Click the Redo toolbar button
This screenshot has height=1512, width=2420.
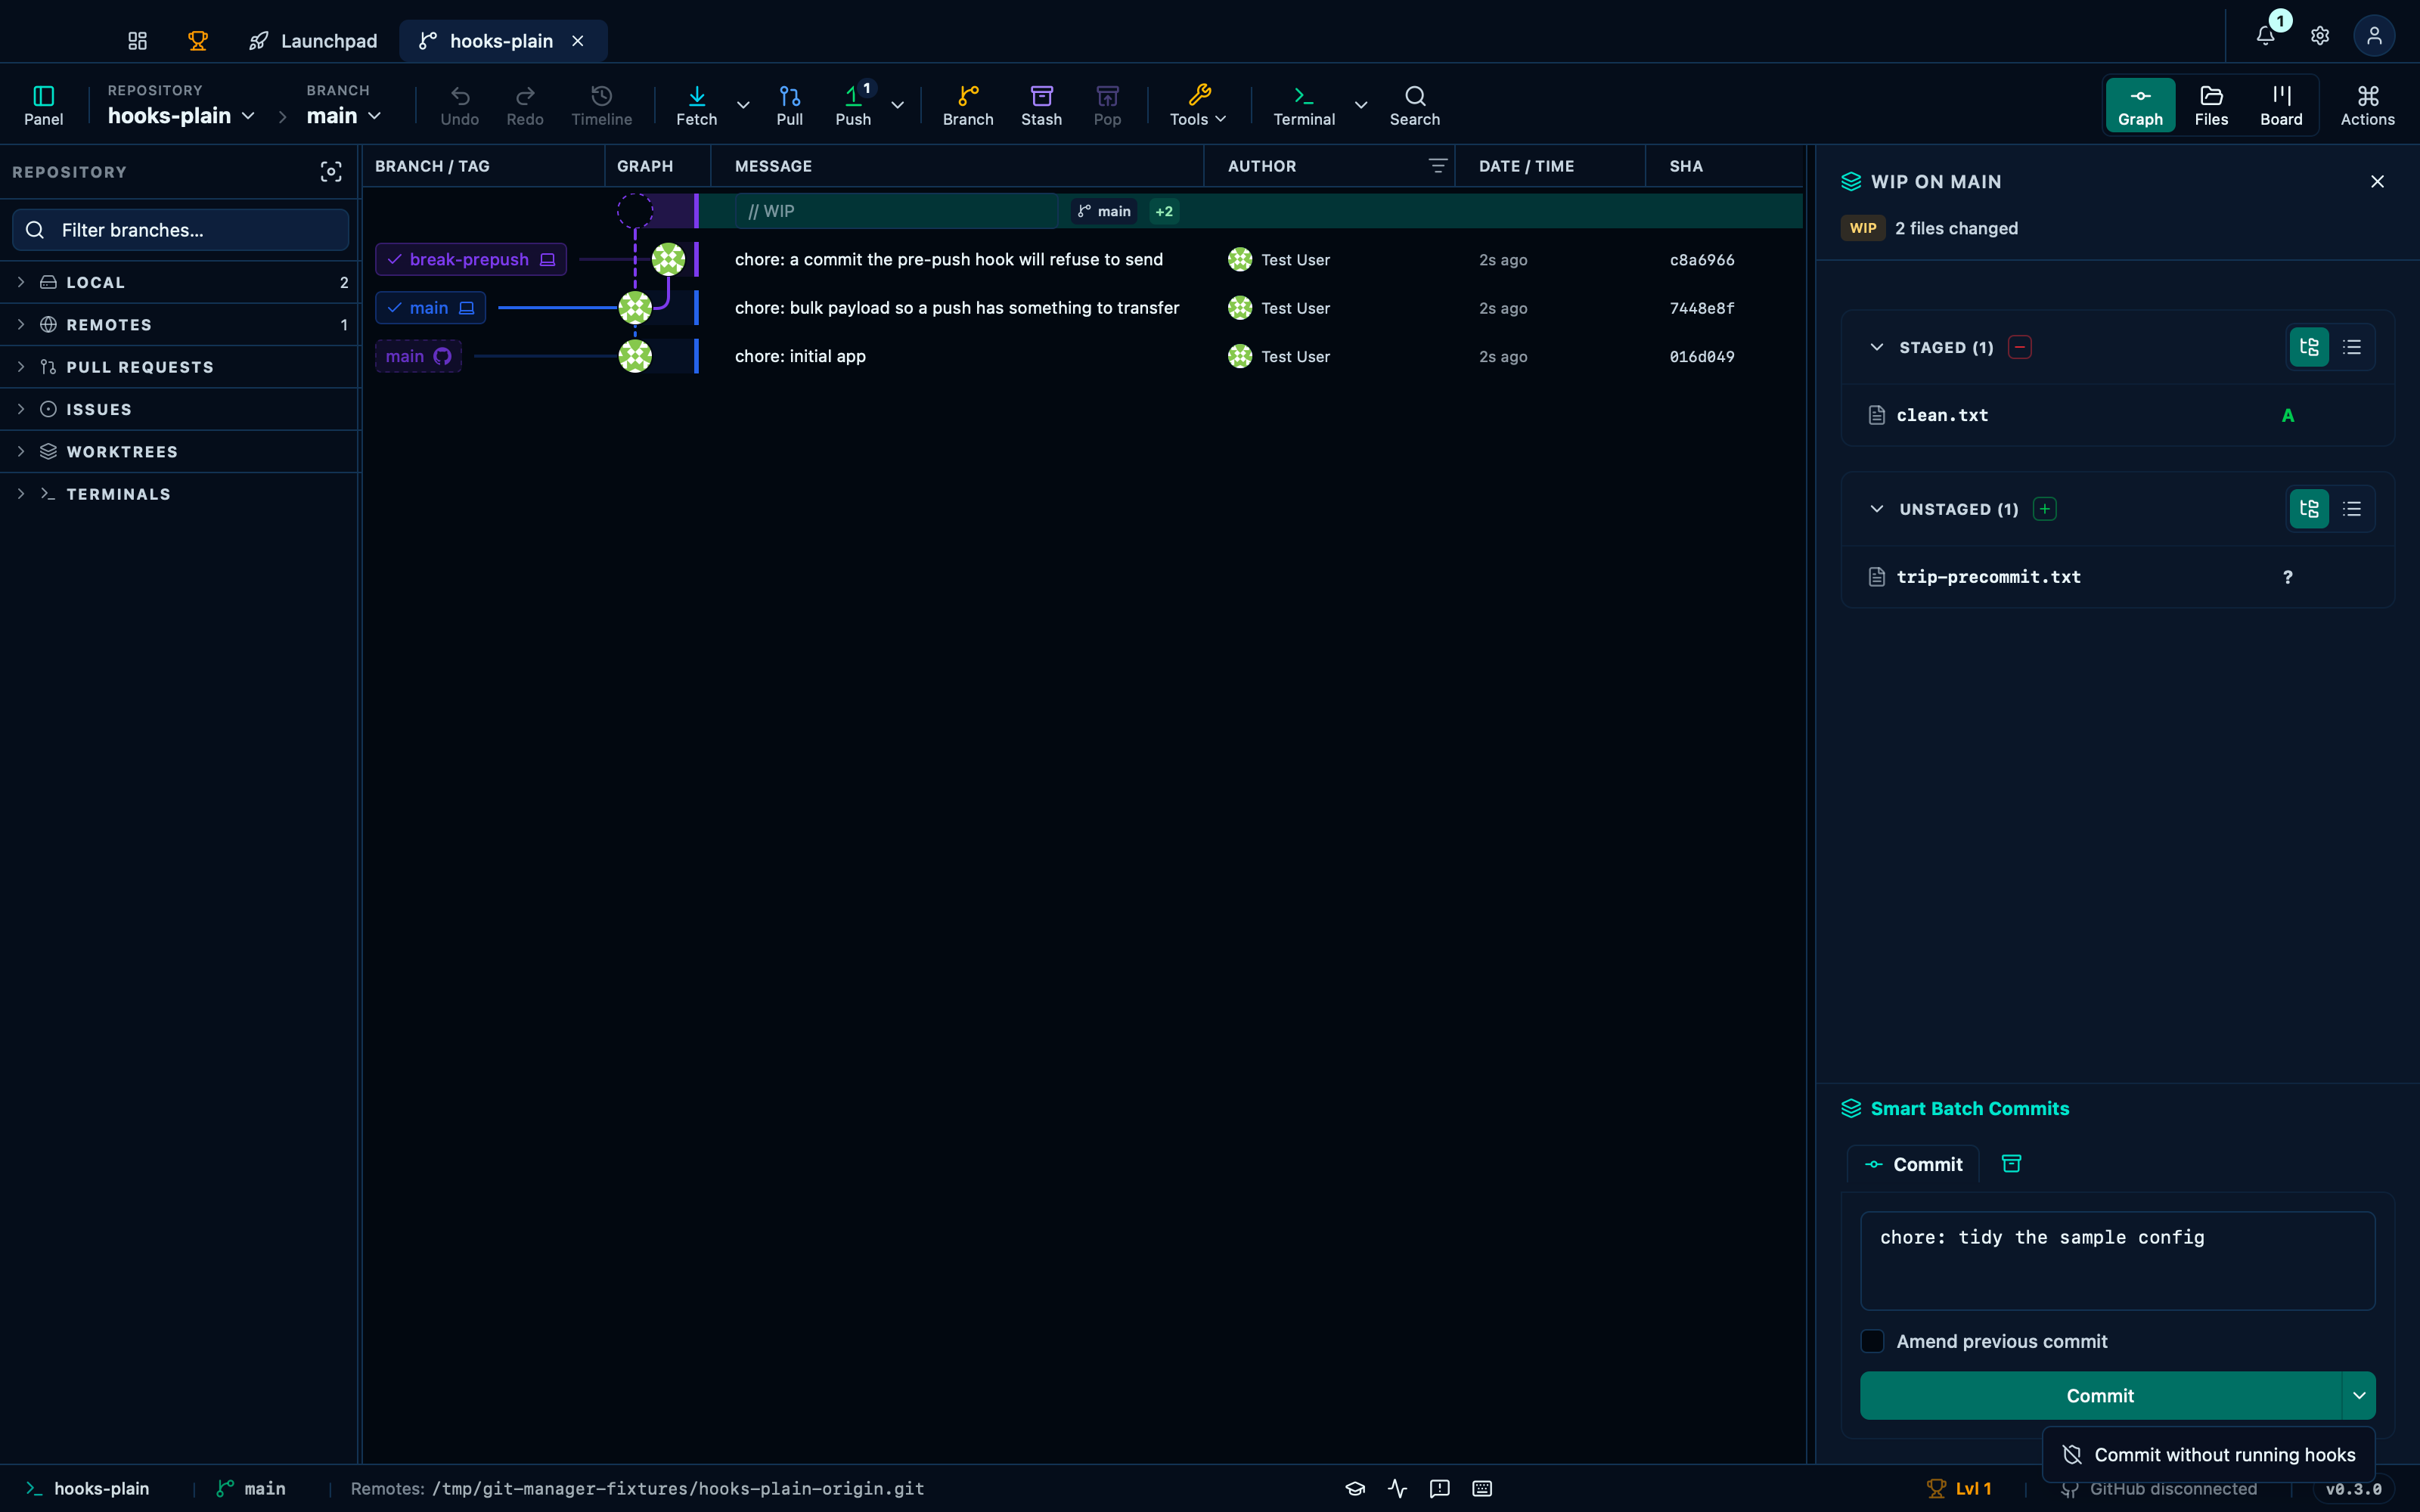525,105
